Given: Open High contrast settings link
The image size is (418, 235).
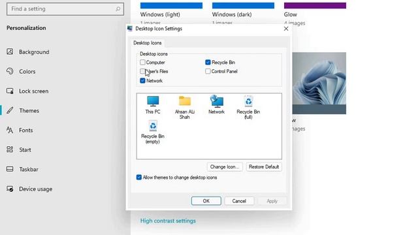Looking at the screenshot, I should pos(168,221).
